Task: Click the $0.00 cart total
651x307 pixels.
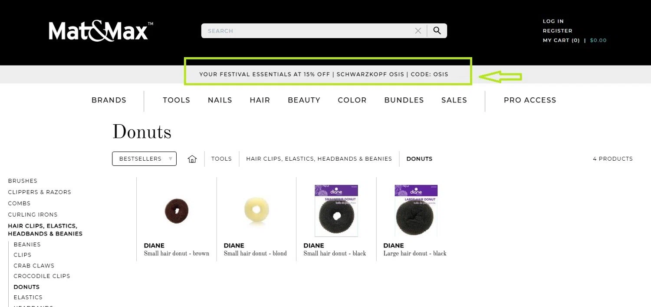Action: point(598,40)
